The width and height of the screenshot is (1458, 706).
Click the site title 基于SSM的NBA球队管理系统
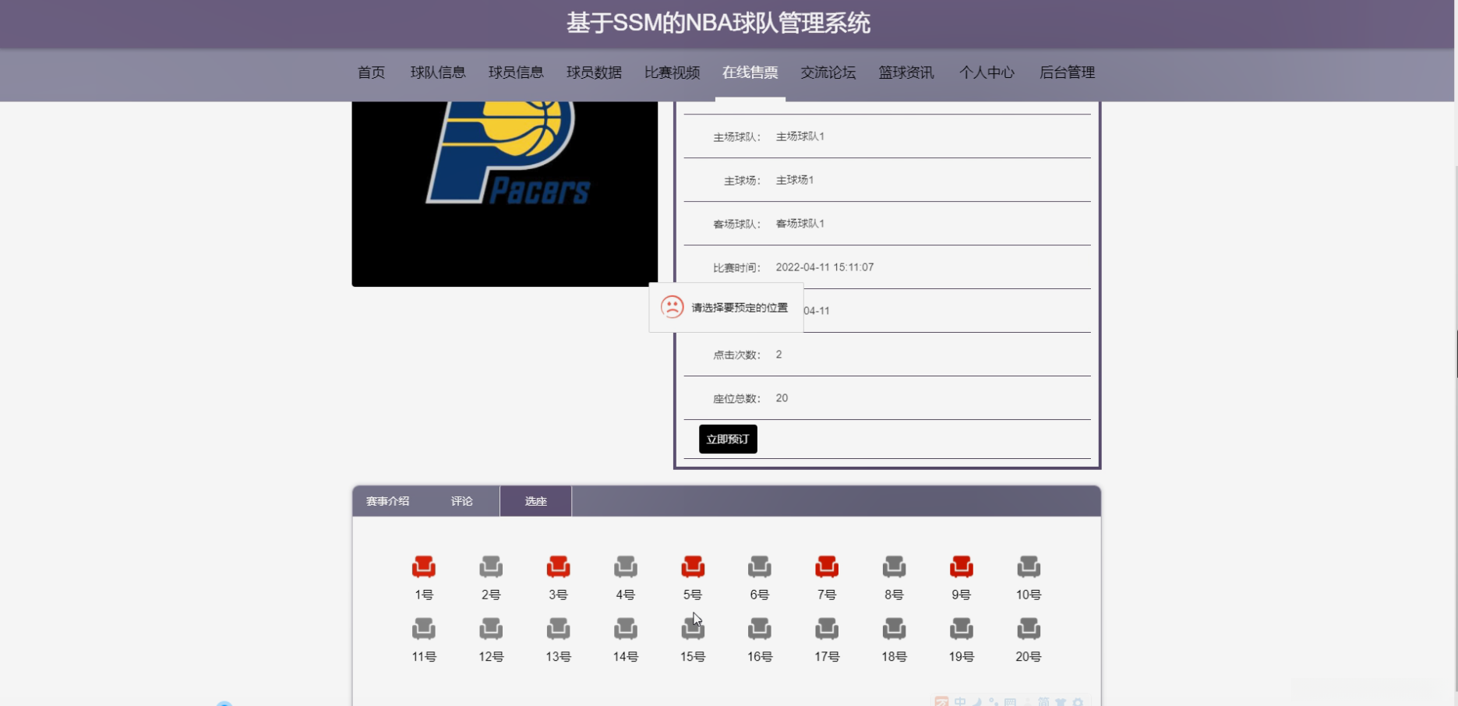click(x=718, y=23)
